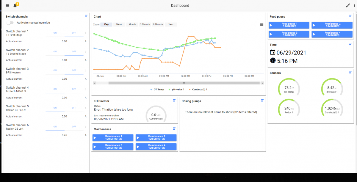Expand Switch channel 6 chevron
357x182 pixels.
click(x=86, y=127)
